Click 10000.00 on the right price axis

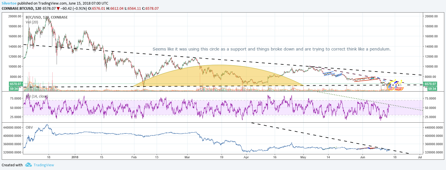pyautogui.click(x=431, y=66)
